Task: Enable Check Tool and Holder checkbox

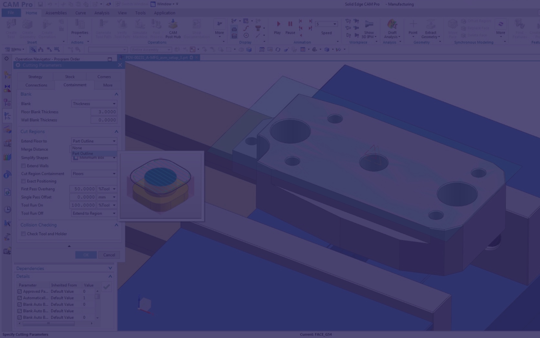Action: click(x=23, y=234)
